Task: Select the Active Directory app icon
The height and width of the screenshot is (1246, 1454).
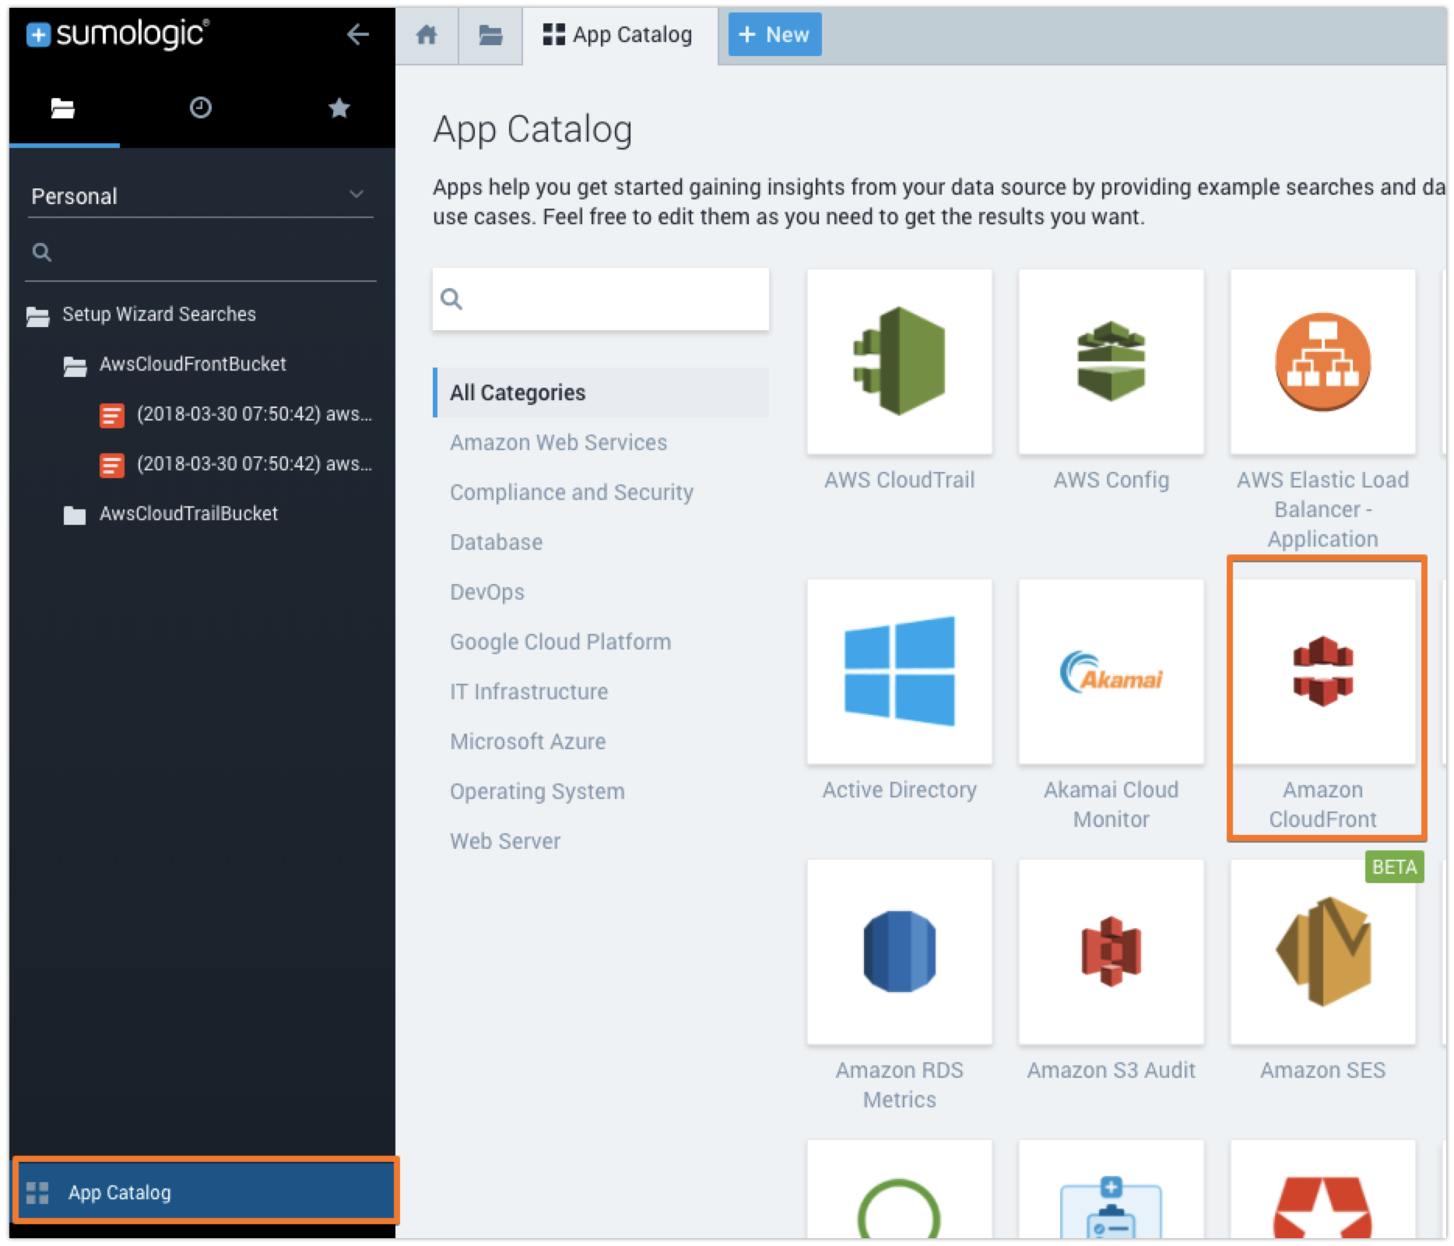Action: click(899, 670)
